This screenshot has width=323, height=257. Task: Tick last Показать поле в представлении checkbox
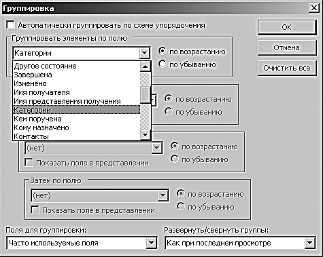[x=35, y=210]
